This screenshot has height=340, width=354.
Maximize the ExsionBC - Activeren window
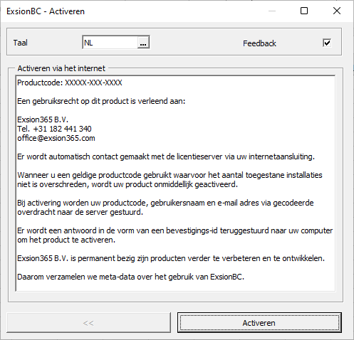pyautogui.click(x=304, y=11)
